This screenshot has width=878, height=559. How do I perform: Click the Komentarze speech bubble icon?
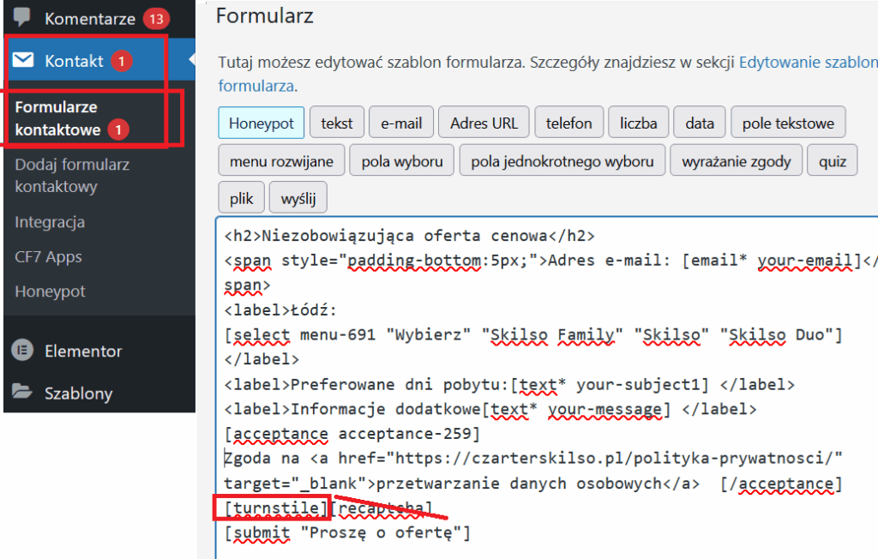[x=22, y=17]
